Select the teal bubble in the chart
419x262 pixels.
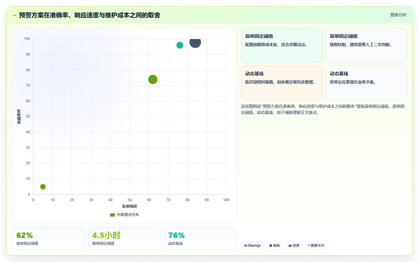point(180,45)
